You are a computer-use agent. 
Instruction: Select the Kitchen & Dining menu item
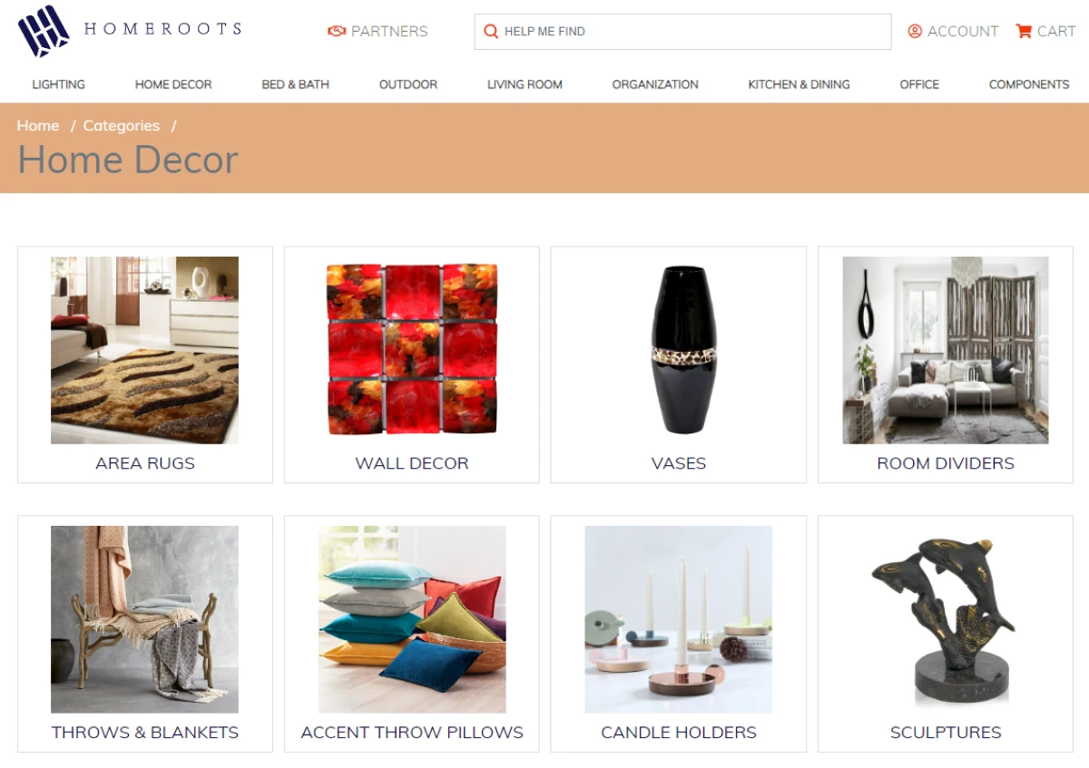click(799, 84)
